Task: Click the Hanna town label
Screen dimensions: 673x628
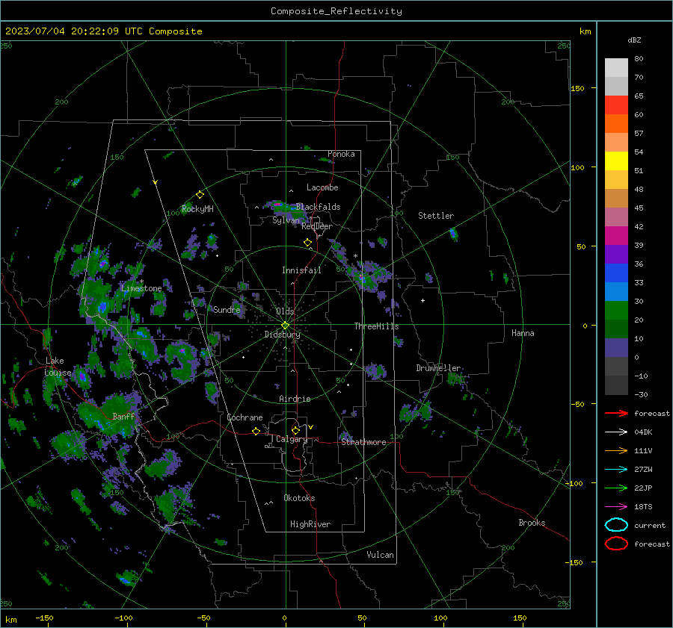Action: (x=523, y=333)
